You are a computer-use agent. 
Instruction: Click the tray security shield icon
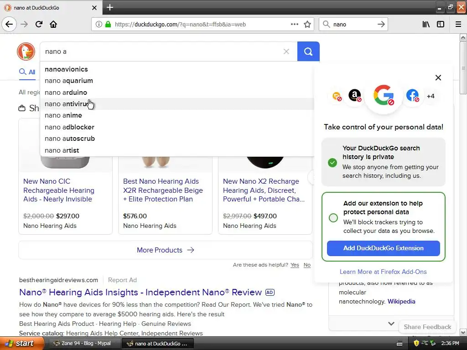click(x=416, y=344)
